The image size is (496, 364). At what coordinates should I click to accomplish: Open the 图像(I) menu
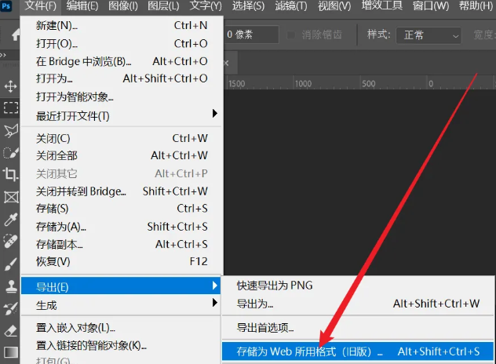pos(123,5)
